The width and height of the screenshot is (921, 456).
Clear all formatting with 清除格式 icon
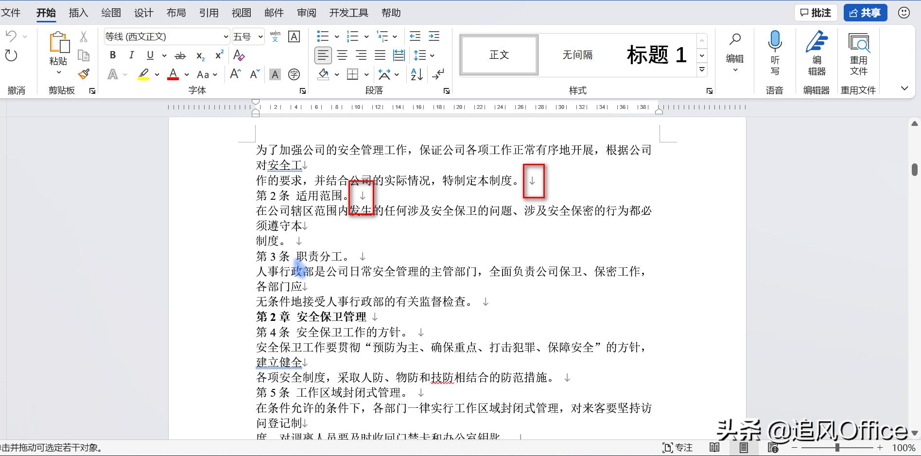tap(238, 55)
